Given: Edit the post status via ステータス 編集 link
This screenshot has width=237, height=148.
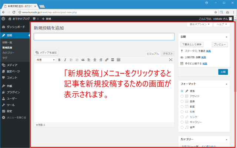Looking at the screenshot, I should tap(208, 51).
